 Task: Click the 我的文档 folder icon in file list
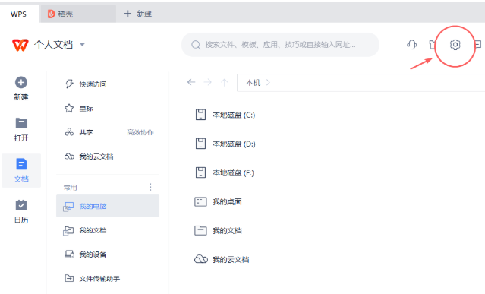tap(200, 230)
